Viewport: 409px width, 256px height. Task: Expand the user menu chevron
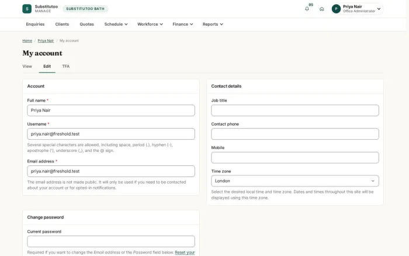click(379, 9)
